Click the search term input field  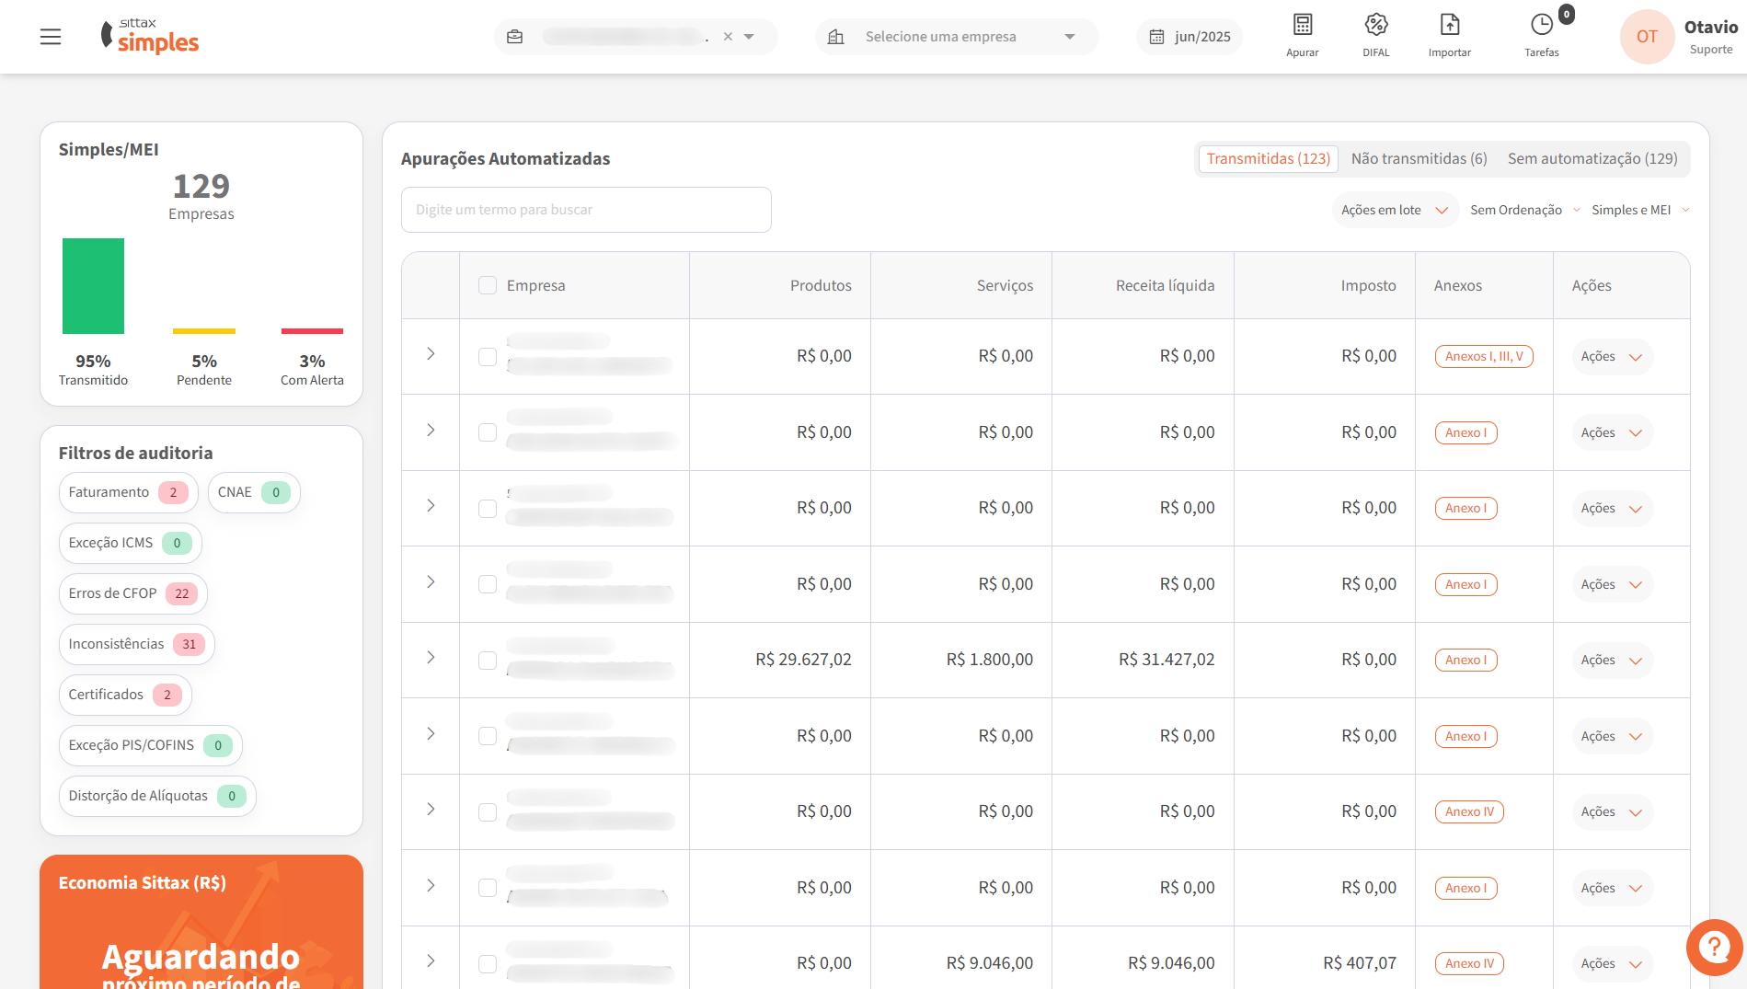(586, 211)
